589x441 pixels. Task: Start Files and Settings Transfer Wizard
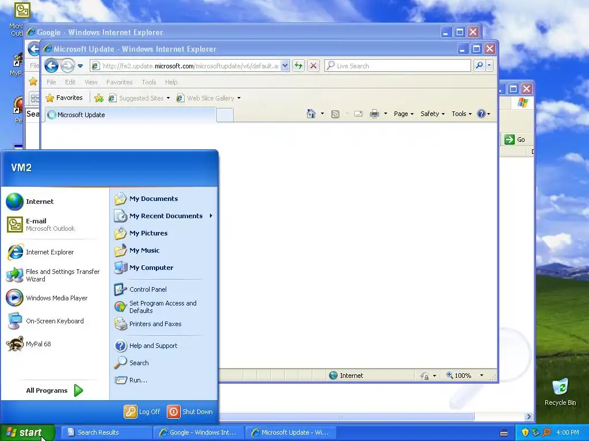(53, 275)
